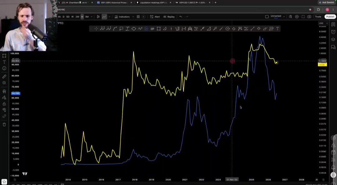Create a price Alert
Viewport: 337px width, 185px height.
[x=155, y=17]
